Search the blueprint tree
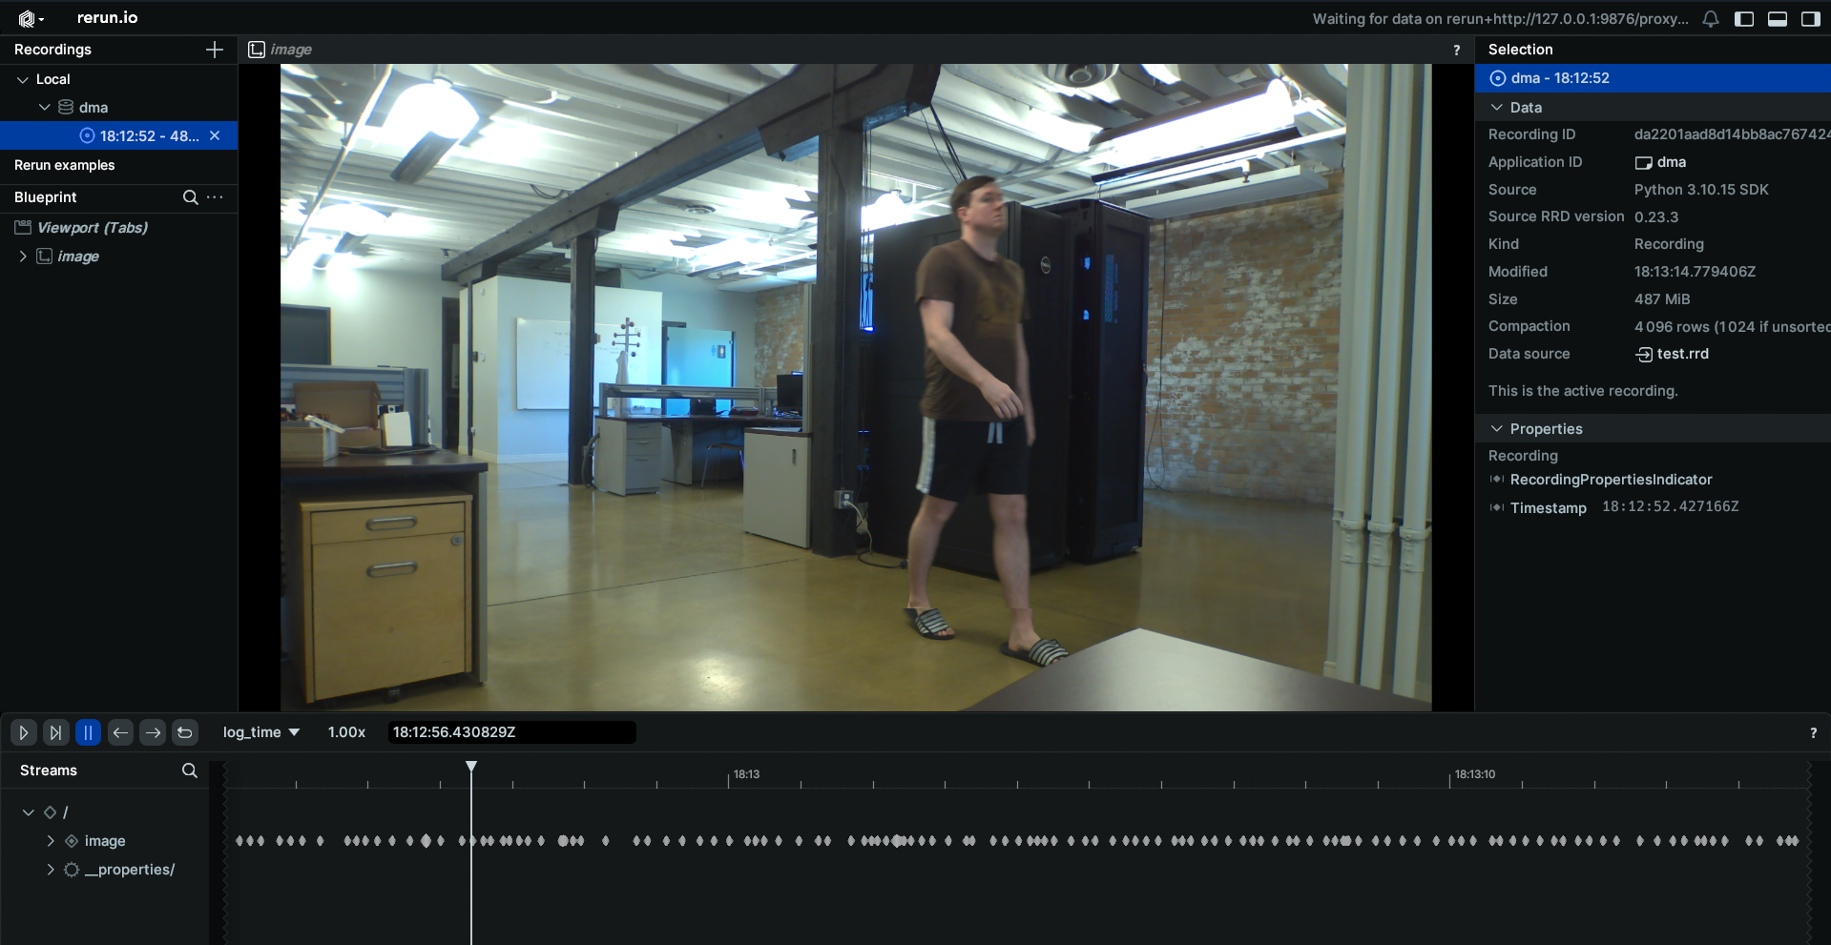Viewport: 1831px width, 945px height. coord(190,197)
